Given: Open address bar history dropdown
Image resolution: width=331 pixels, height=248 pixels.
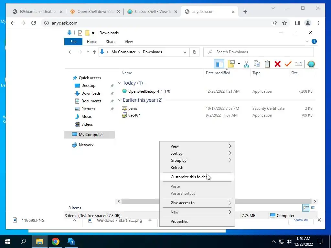Looking at the screenshot, I should coord(185,52).
